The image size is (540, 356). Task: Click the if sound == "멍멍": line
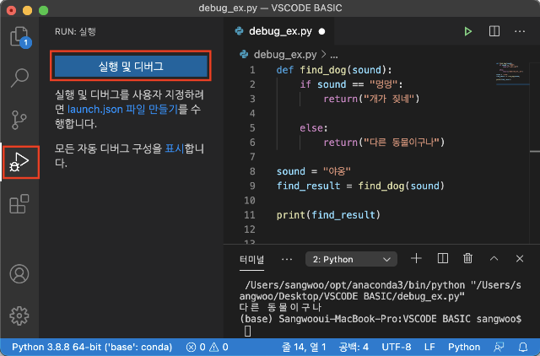(351, 84)
